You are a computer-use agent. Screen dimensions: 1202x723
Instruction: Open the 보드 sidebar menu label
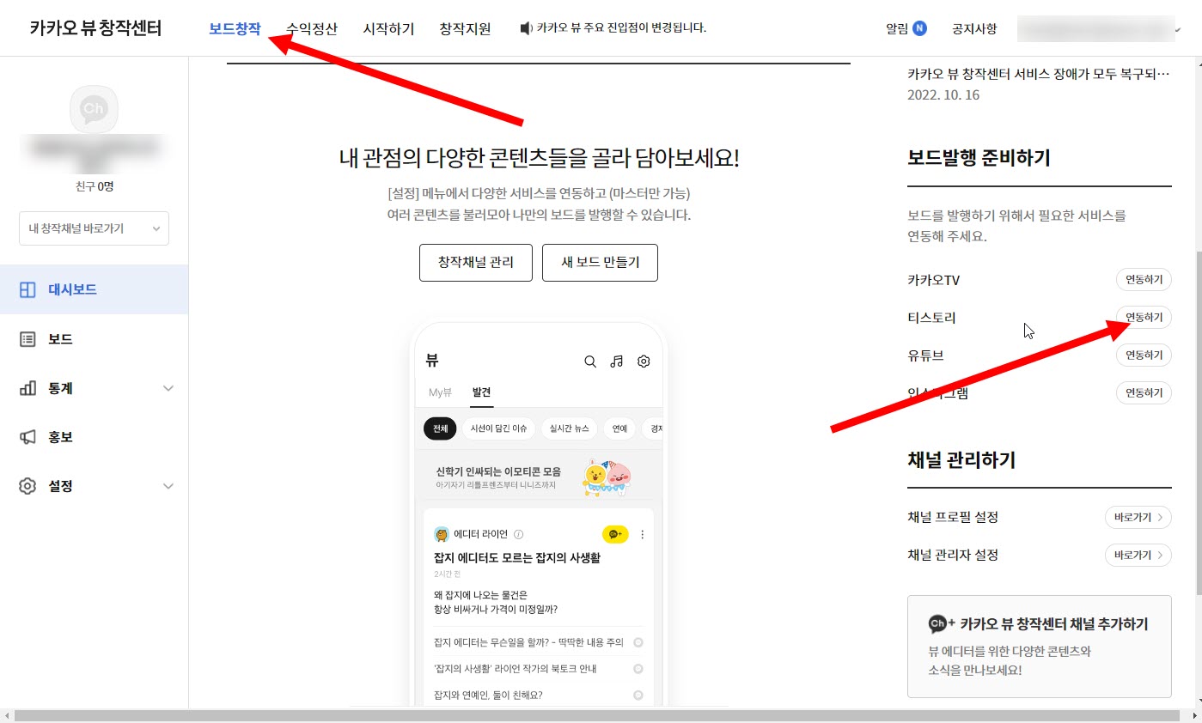[60, 339]
